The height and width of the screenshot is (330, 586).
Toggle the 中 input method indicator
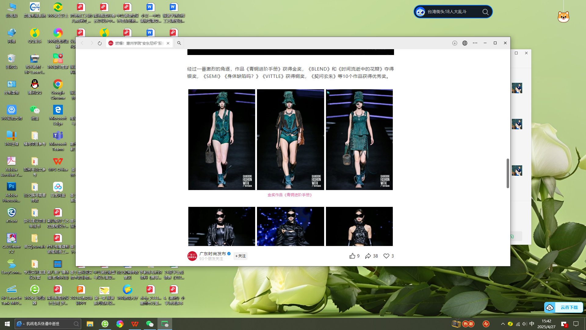pos(532,324)
